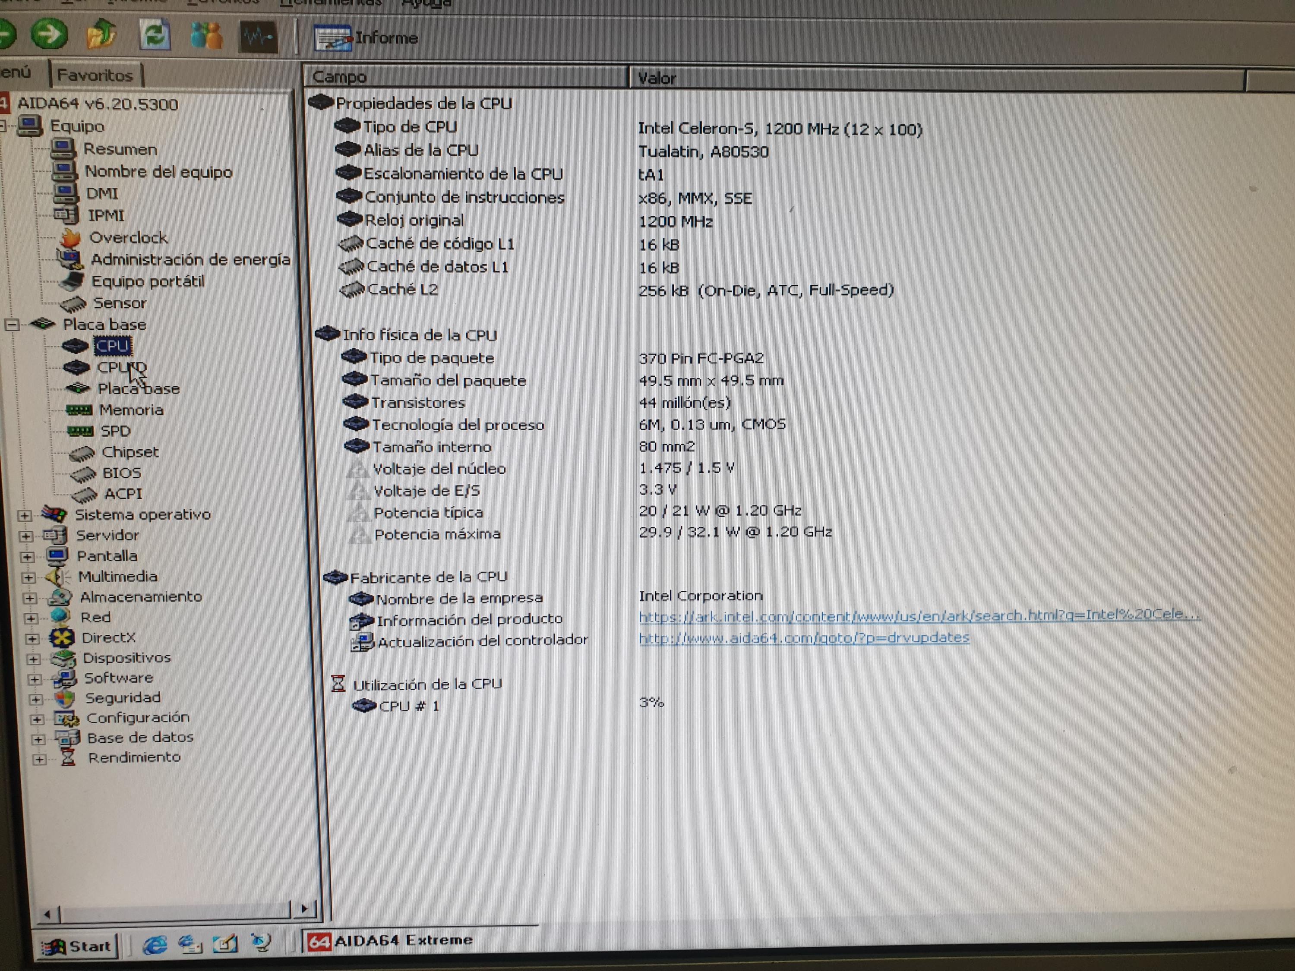The height and width of the screenshot is (971, 1295).
Task: Select CPUID under Placa base
Action: 120,368
